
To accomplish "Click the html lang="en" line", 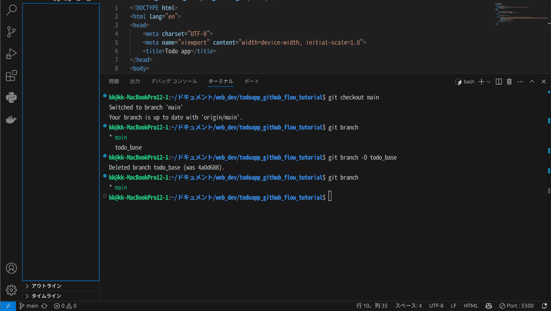I will click(x=155, y=17).
